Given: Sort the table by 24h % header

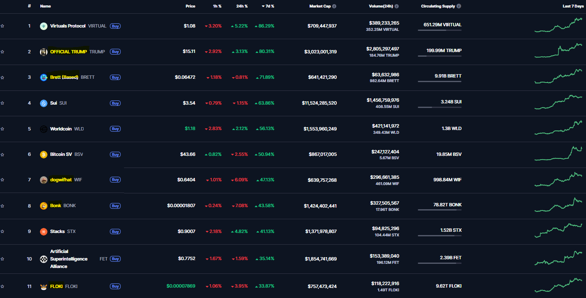Looking at the screenshot, I should 241,6.
